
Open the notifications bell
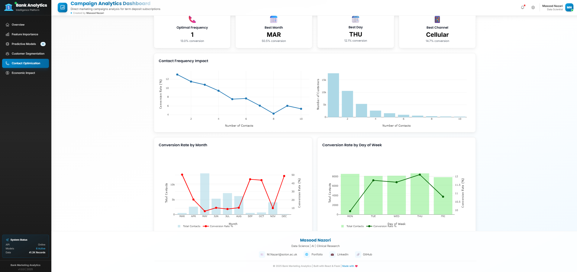[523, 7]
